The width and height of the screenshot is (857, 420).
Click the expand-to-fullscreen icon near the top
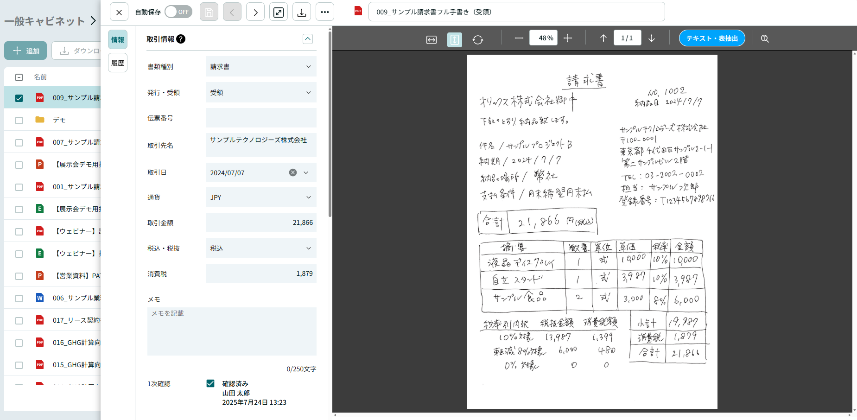click(278, 12)
